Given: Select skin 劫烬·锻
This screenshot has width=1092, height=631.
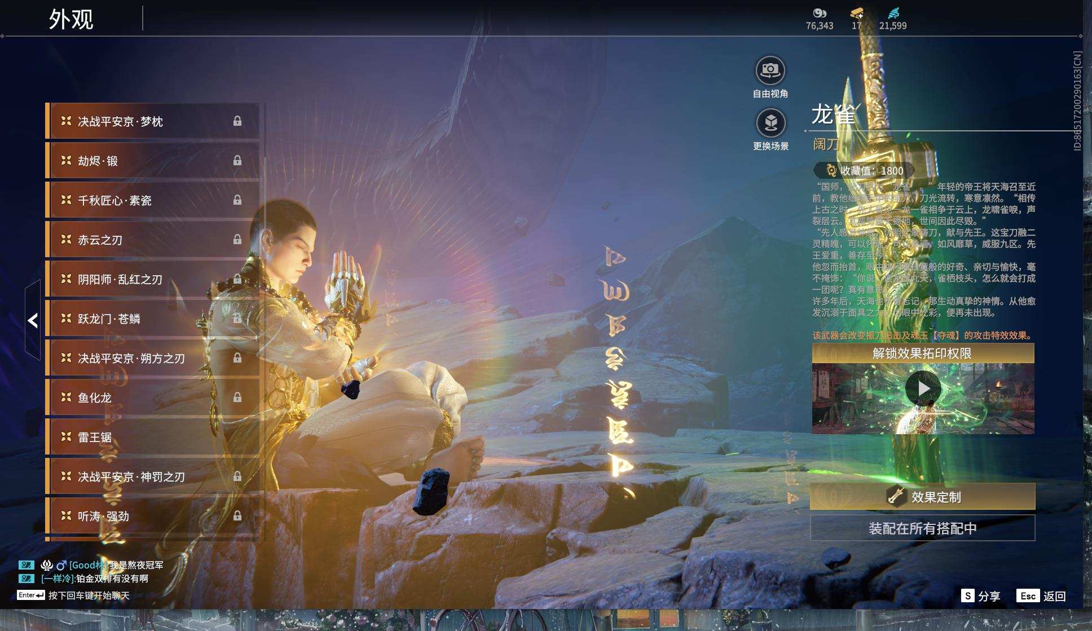Looking at the screenshot, I should [x=152, y=161].
